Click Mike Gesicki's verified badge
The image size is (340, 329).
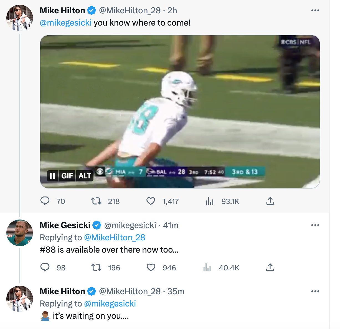pyautogui.click(x=97, y=225)
